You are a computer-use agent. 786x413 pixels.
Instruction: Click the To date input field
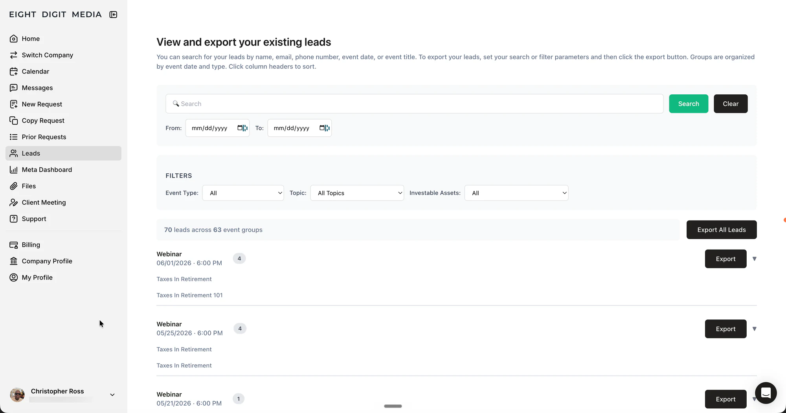click(299, 128)
